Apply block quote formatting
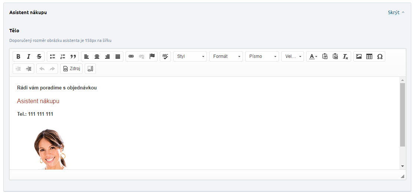Viewport: 415px width, 194px height. coord(73,56)
